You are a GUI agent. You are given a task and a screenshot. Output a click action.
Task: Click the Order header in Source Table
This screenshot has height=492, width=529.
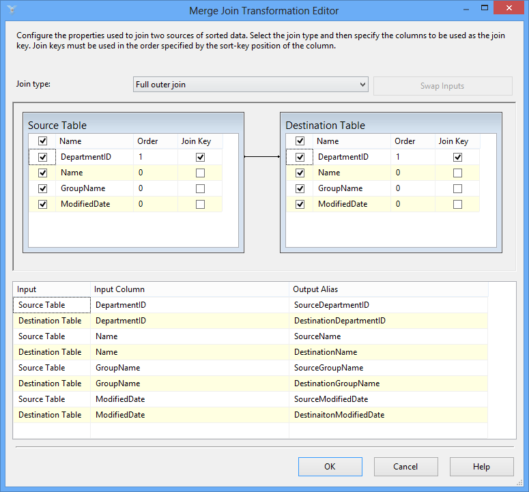[155, 141]
